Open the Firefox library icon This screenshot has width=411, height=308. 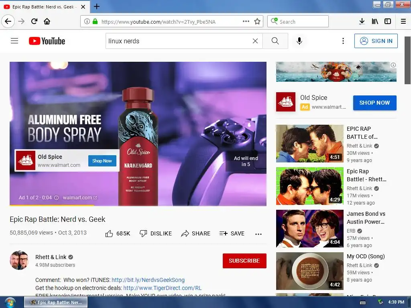pyautogui.click(x=375, y=22)
